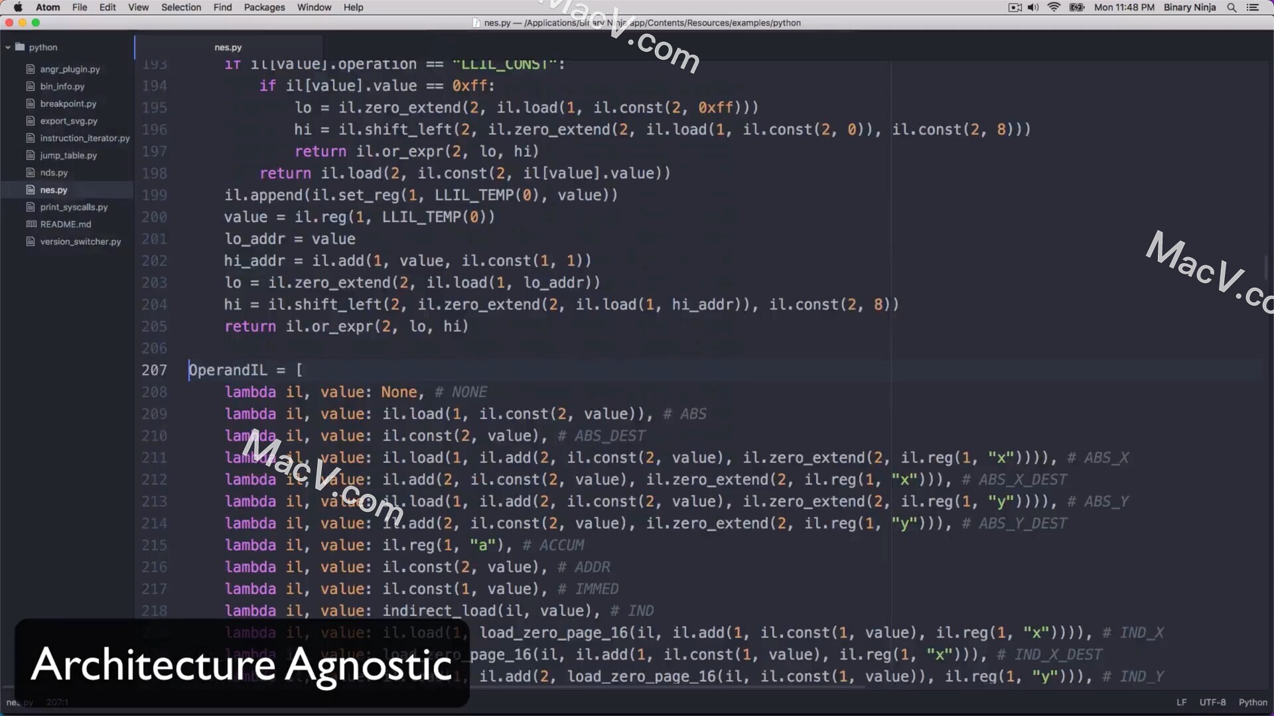Click LF line ending selector in status bar

point(1181,702)
